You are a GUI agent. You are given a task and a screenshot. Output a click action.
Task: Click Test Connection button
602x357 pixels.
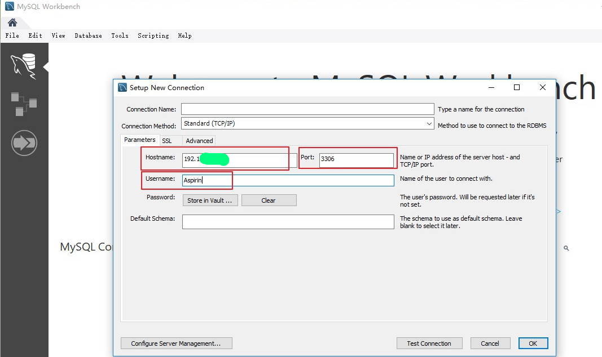click(x=429, y=343)
